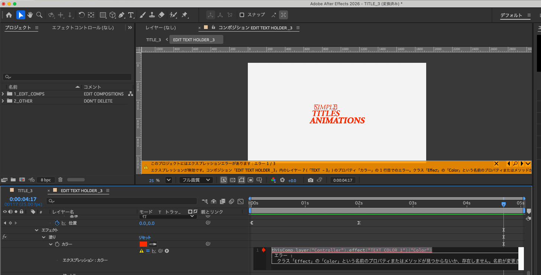Open the エフェクトコントロール panel tab

click(82, 27)
